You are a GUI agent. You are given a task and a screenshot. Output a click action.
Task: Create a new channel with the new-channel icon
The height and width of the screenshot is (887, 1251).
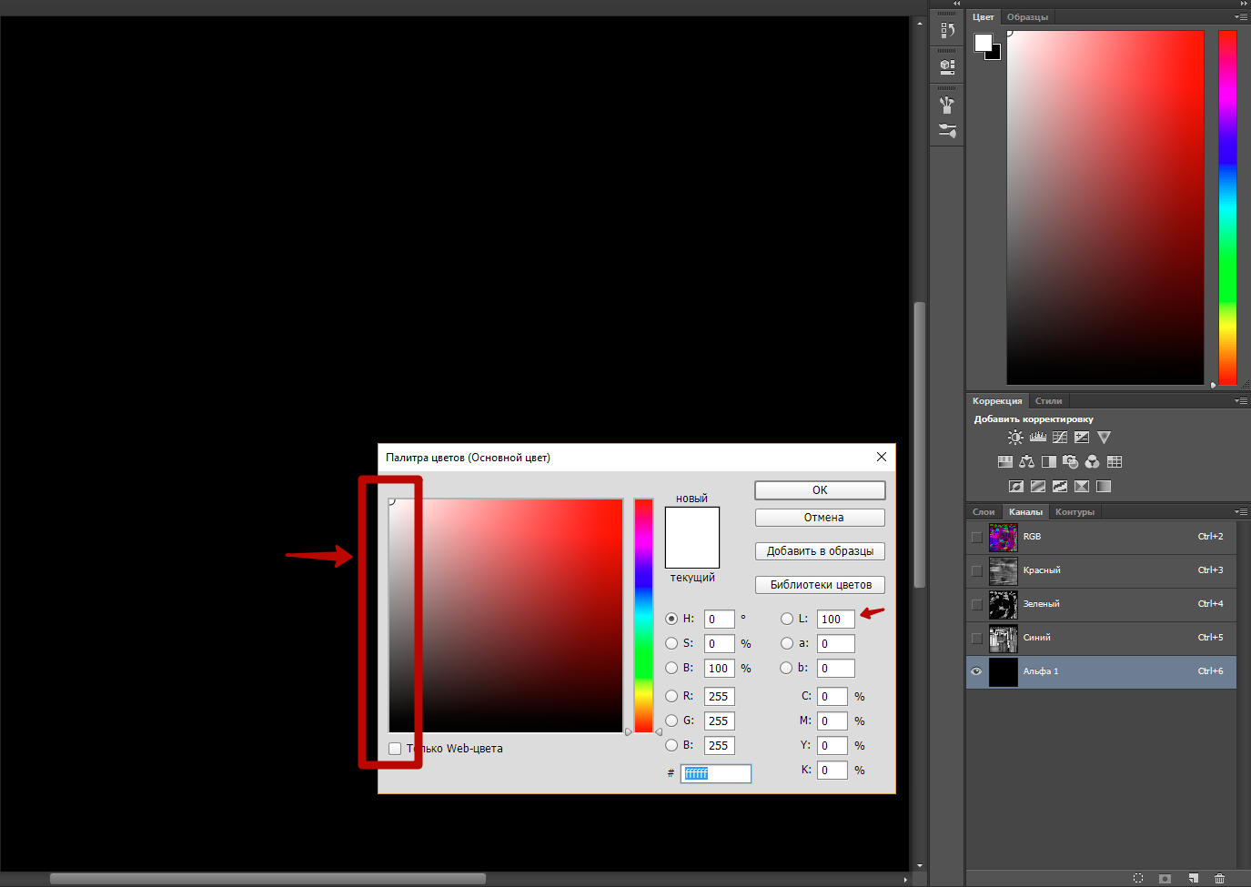pos(1193,878)
